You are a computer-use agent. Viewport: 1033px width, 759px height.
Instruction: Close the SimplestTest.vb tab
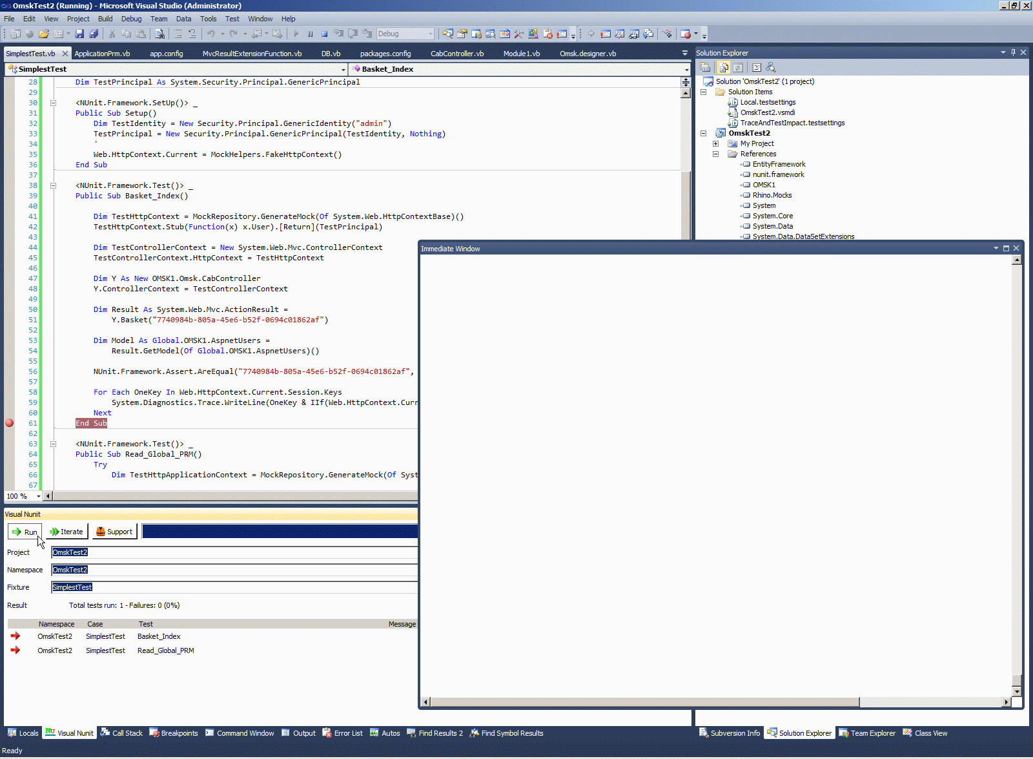pyautogui.click(x=65, y=54)
